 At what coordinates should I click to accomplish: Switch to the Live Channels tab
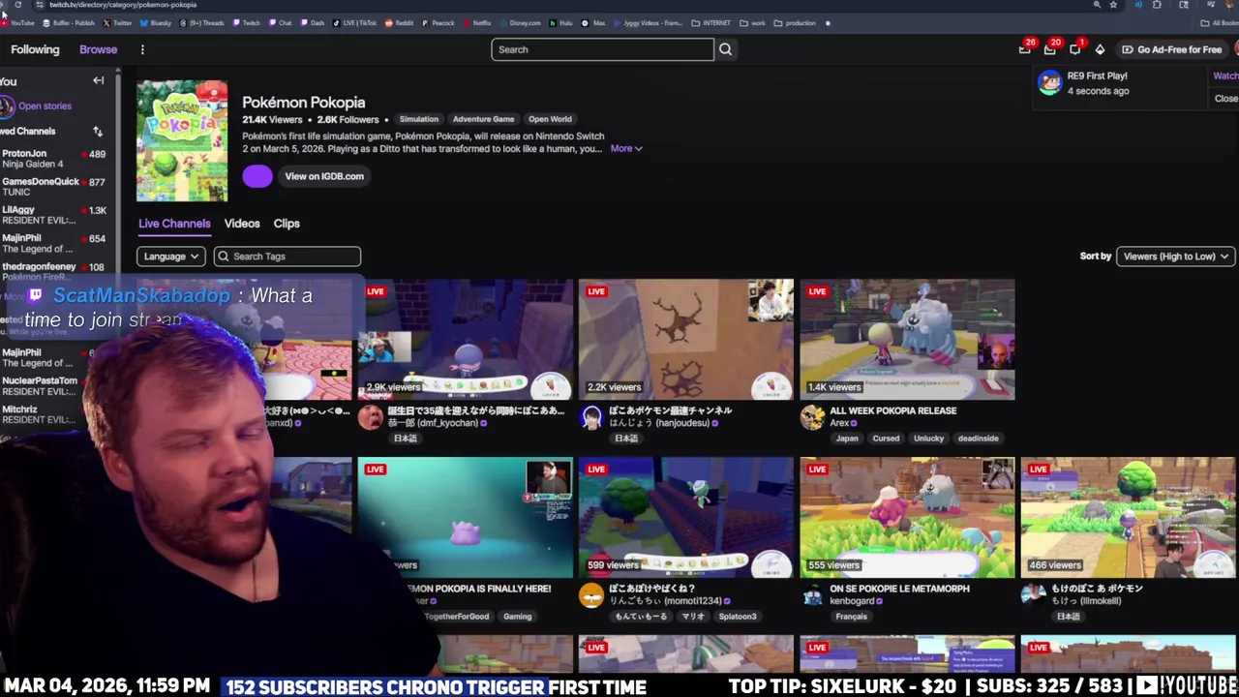pos(174,224)
